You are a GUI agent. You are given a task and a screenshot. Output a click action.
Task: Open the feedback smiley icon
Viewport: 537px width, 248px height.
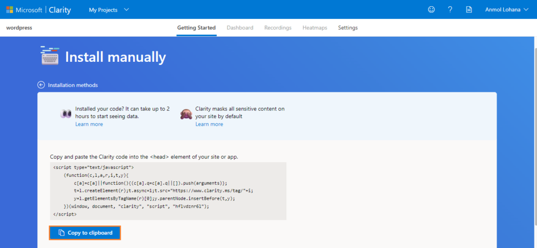[x=432, y=9]
